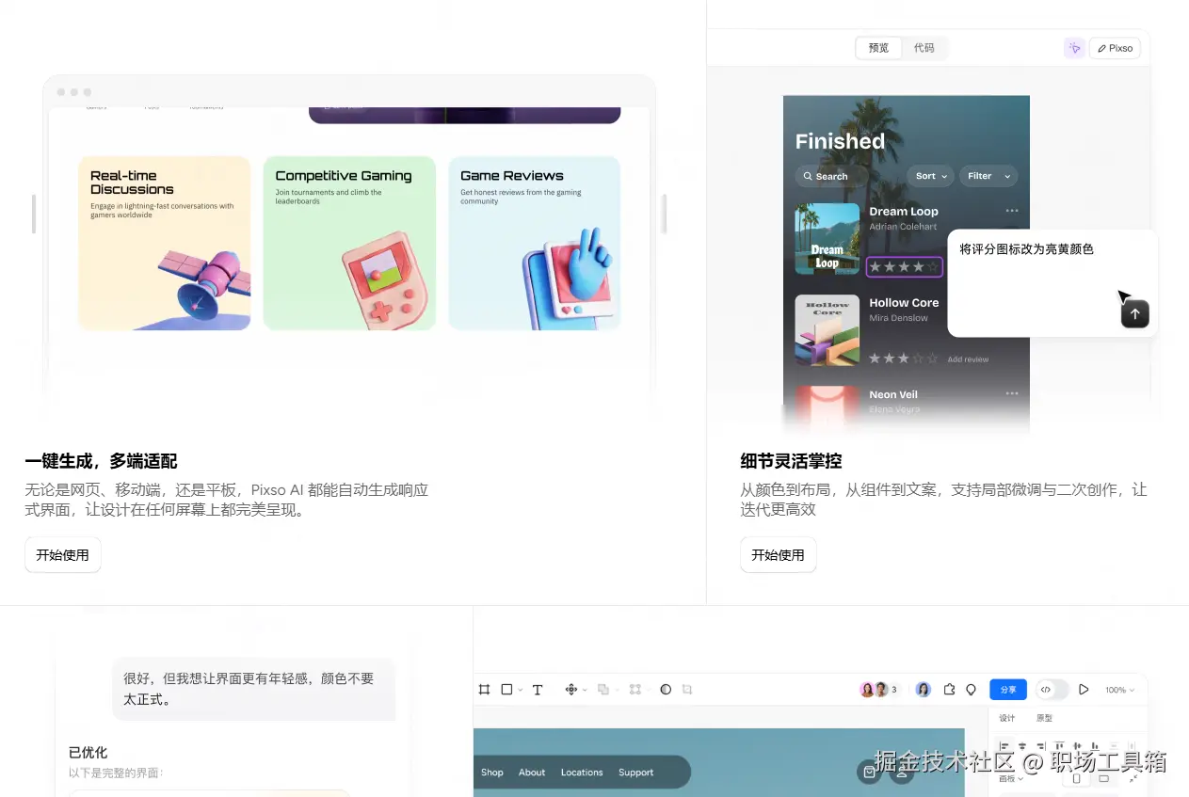The image size is (1189, 797).
Task: Click the Pixso edit button
Action: (x=1115, y=48)
